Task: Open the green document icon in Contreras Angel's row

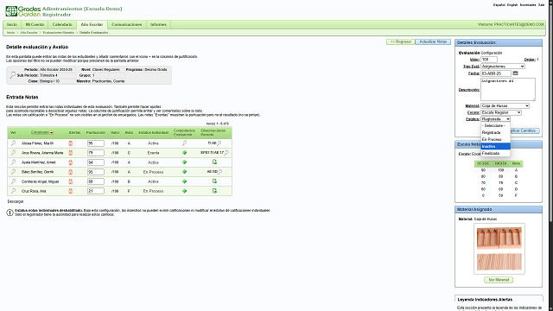Action: tap(214, 181)
